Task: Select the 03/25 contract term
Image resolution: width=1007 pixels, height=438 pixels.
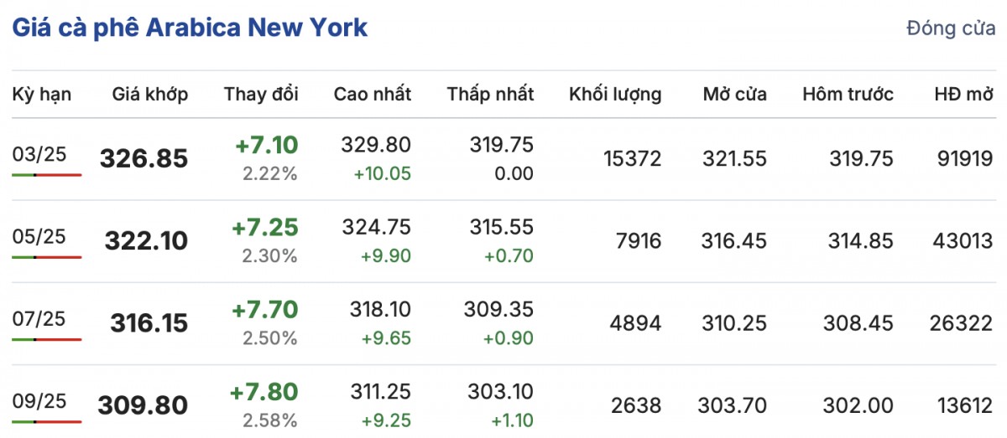Action: (x=39, y=153)
